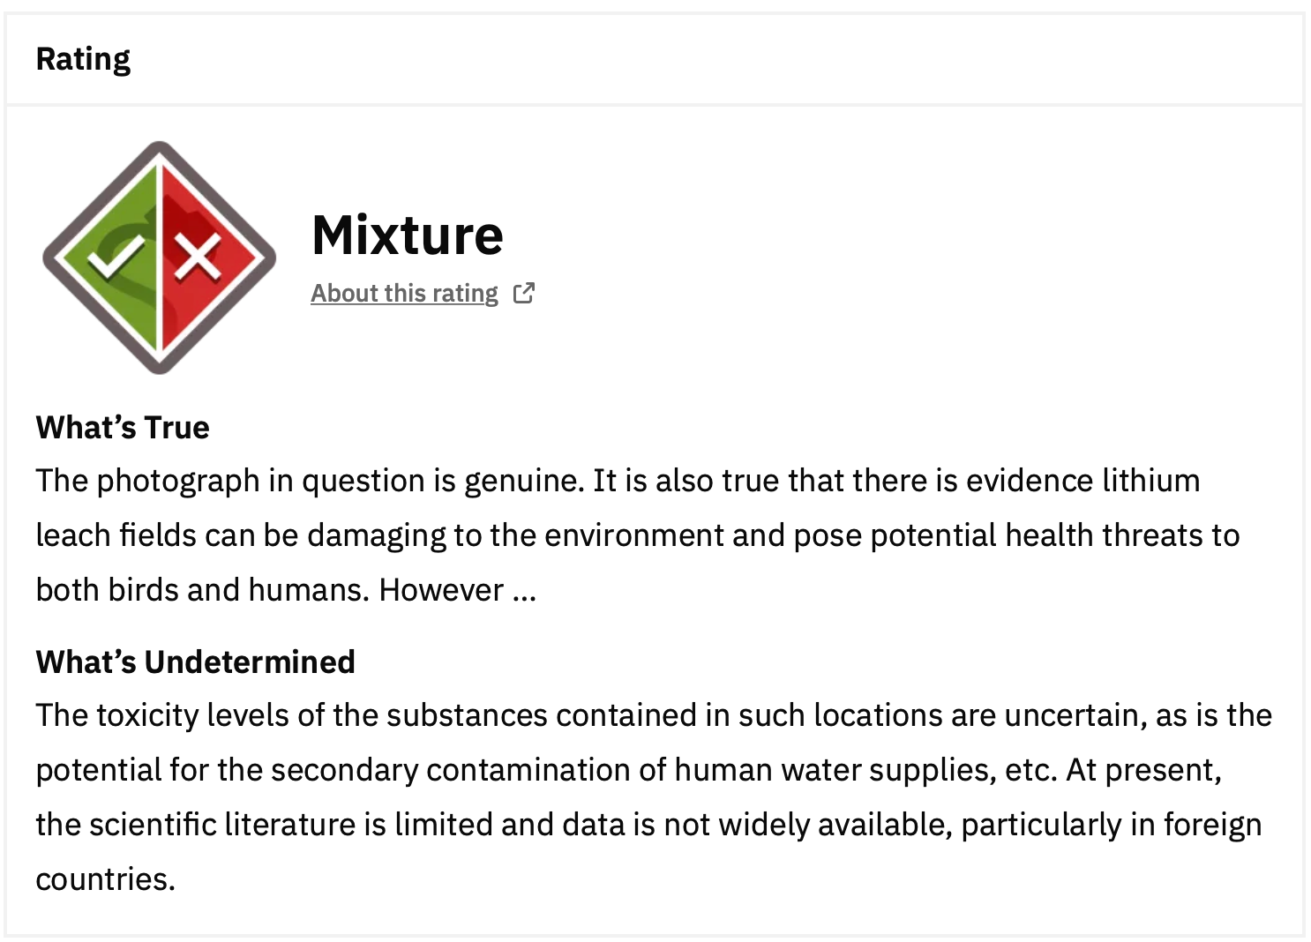Click "However …" ending the What's True text
Viewport: 1311px width, 942px height.
pyautogui.click(x=457, y=589)
